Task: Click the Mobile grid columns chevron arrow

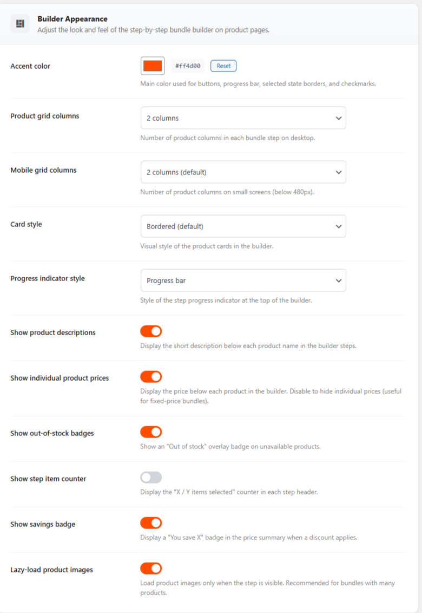Action: point(339,172)
